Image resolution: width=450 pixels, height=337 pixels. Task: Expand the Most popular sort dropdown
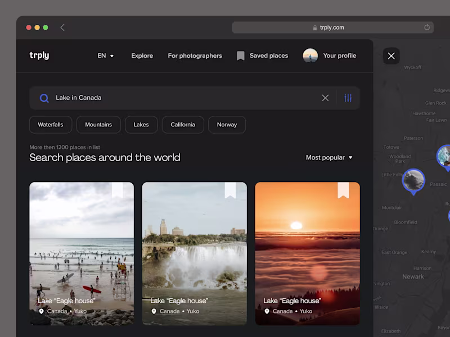coord(329,158)
